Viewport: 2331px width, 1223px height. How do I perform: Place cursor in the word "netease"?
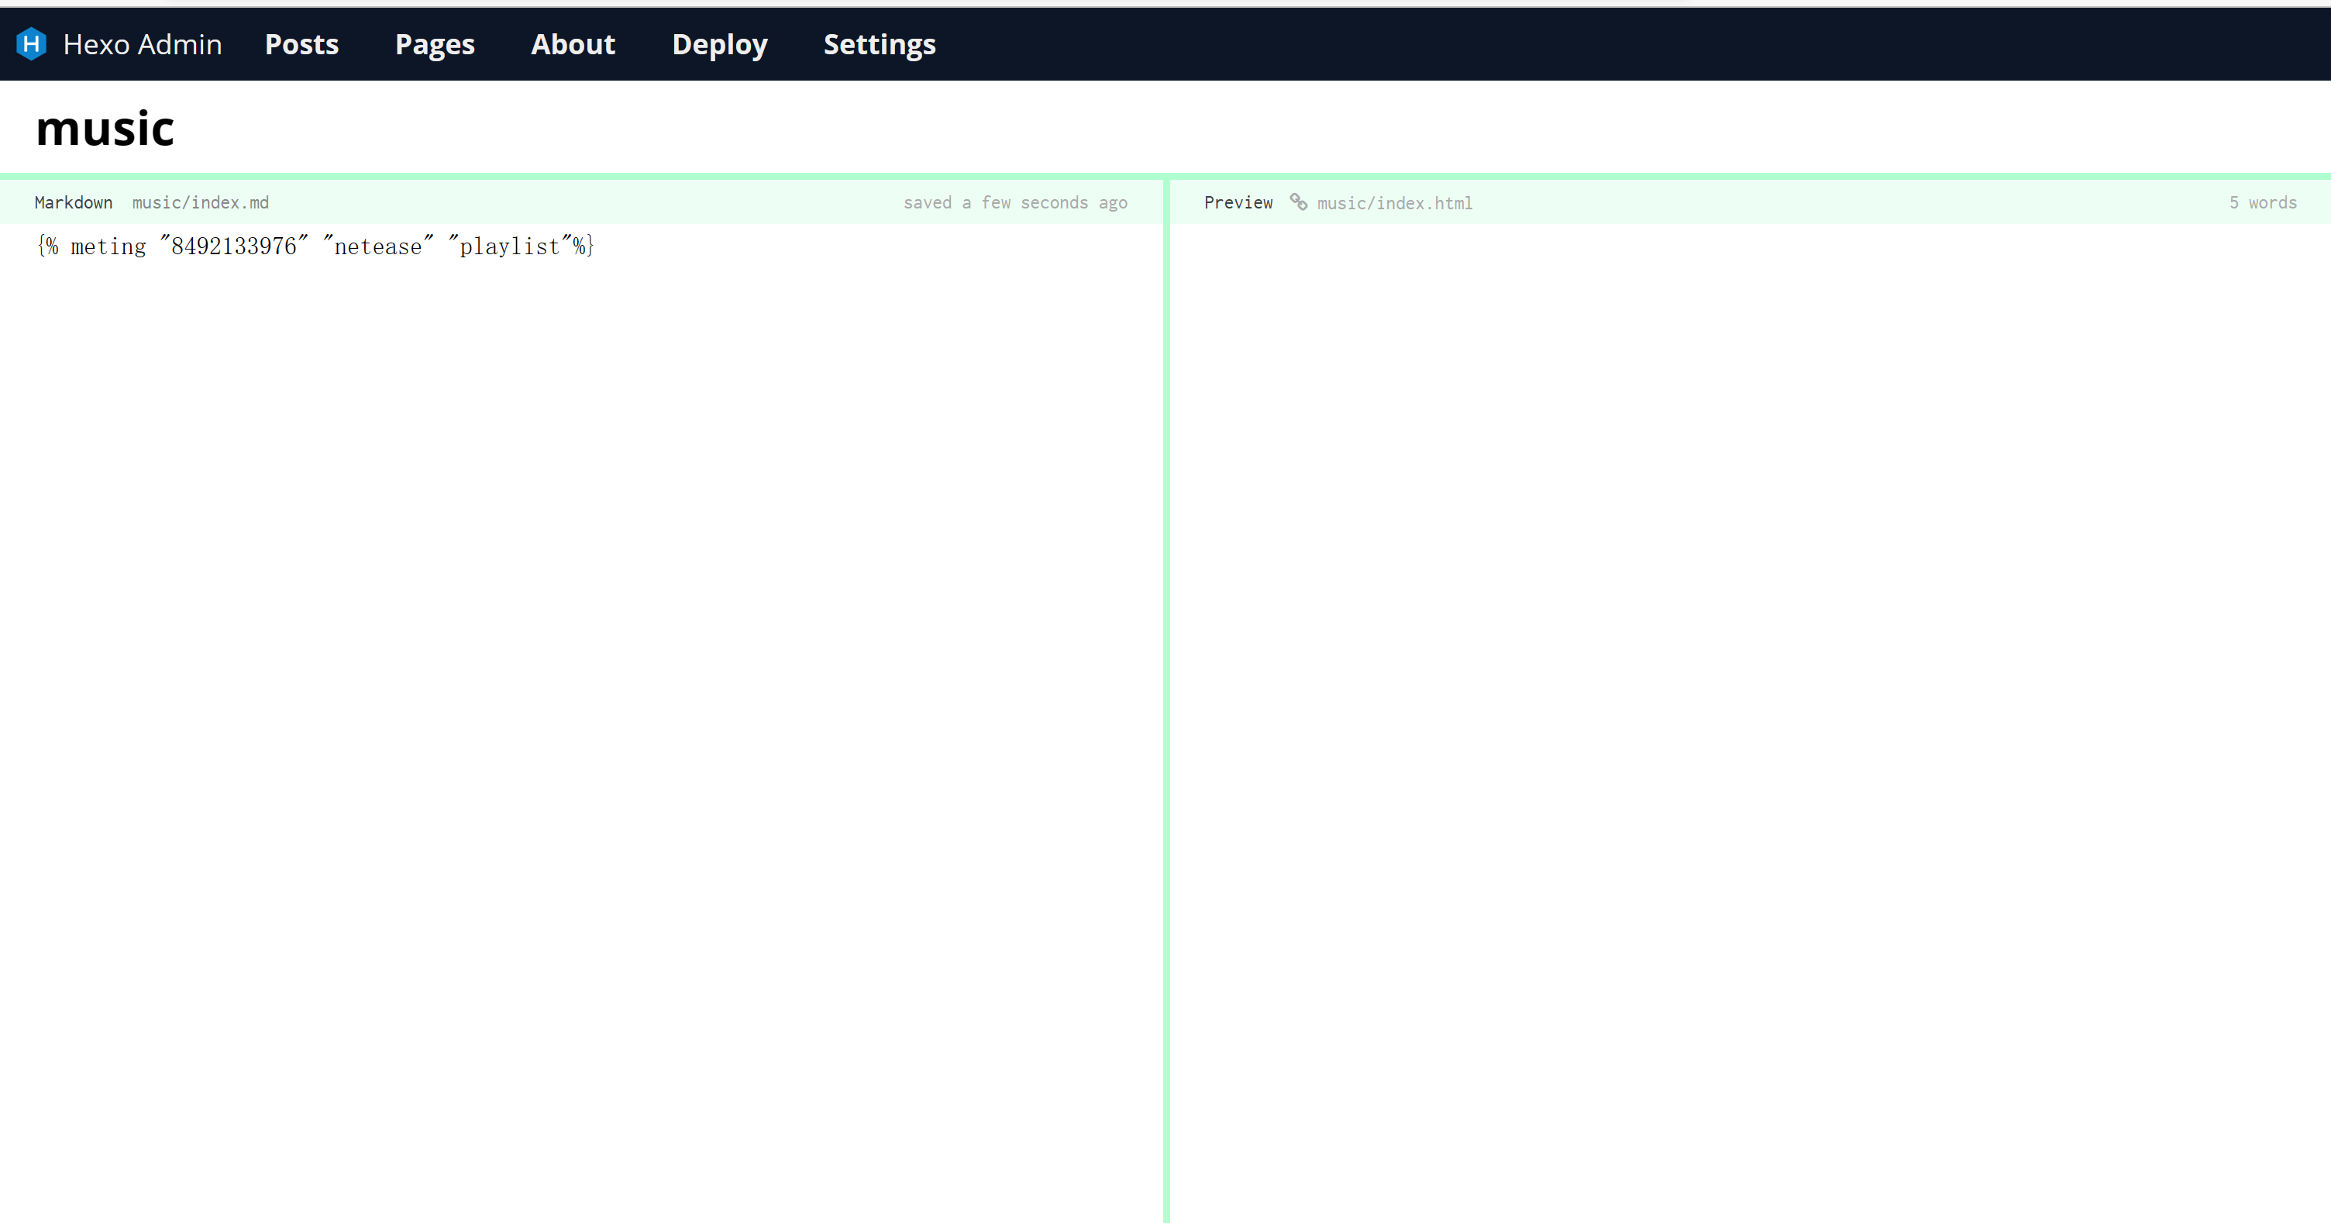click(377, 246)
